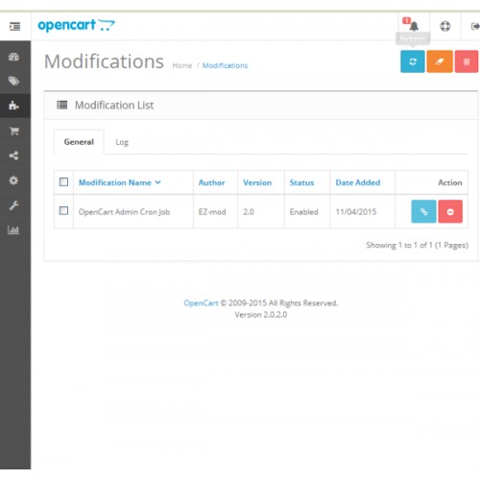This screenshot has height=480, width=480.
Task: Open the Dashboard sidebar icon
Action: [x=13, y=57]
